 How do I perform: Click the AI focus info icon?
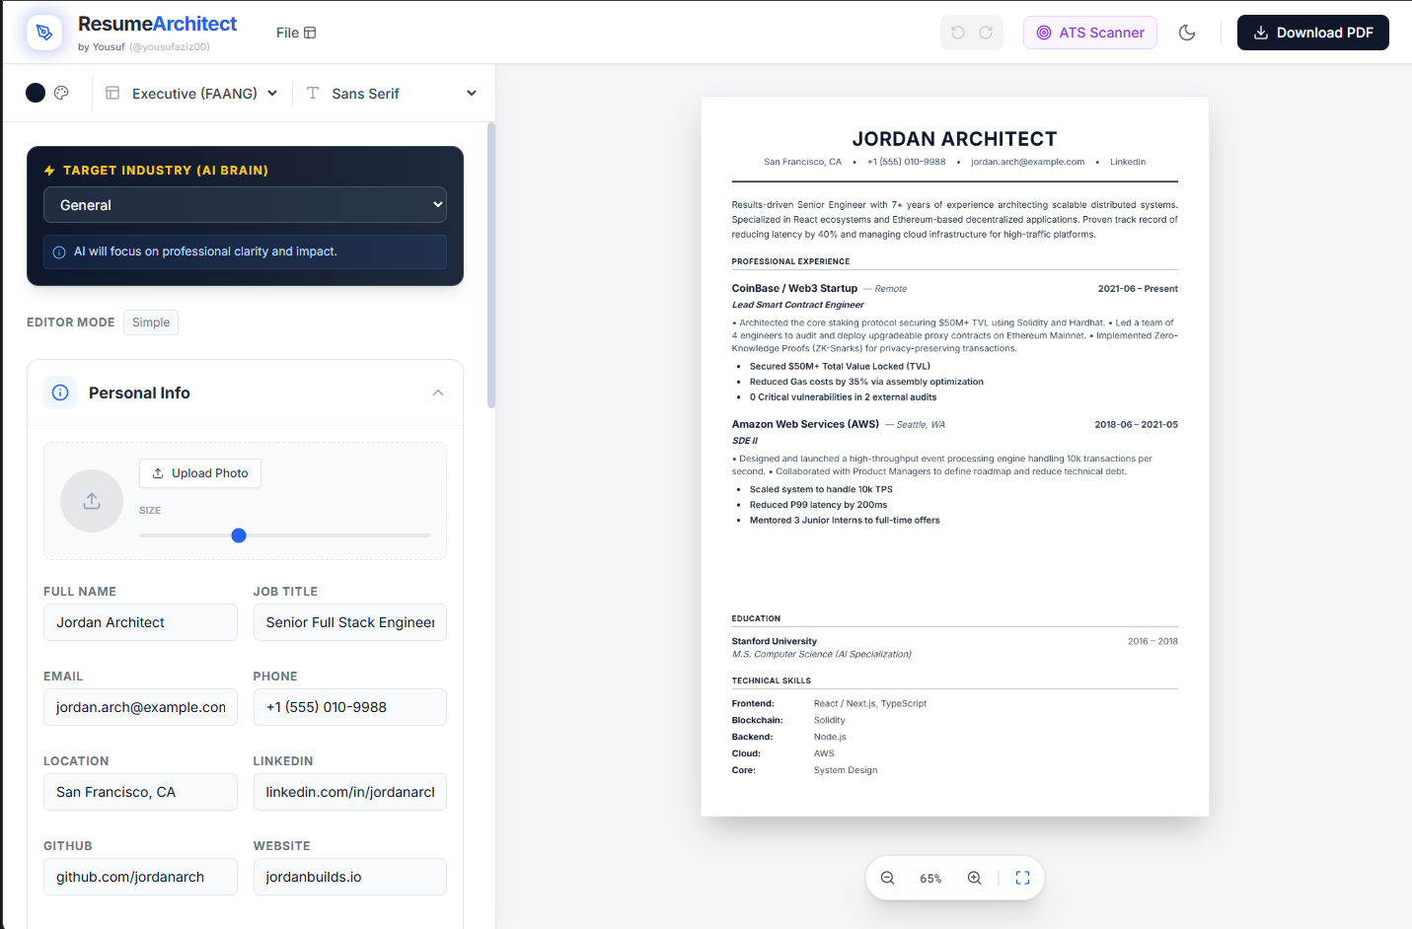[59, 252]
